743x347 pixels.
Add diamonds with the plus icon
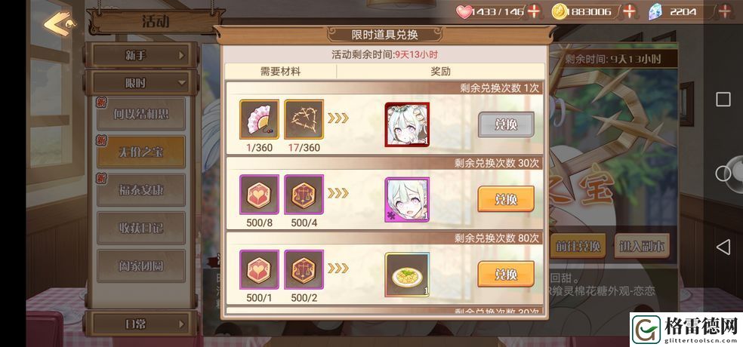click(725, 11)
